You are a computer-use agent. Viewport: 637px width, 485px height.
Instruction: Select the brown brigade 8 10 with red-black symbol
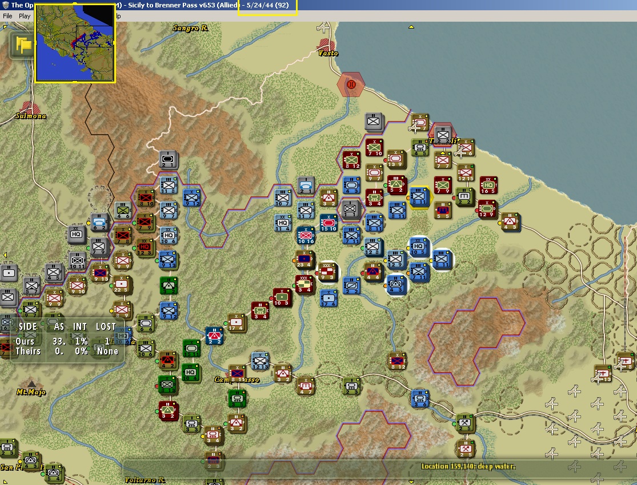[146, 198]
